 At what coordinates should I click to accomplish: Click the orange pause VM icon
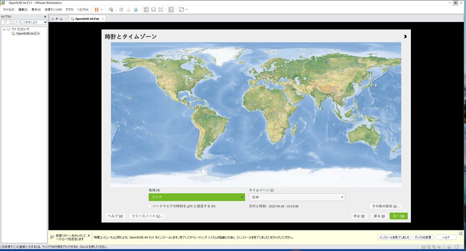tap(97, 9)
